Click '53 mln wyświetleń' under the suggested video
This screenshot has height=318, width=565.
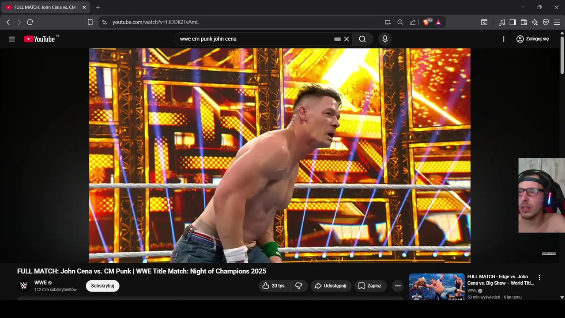click(x=484, y=297)
